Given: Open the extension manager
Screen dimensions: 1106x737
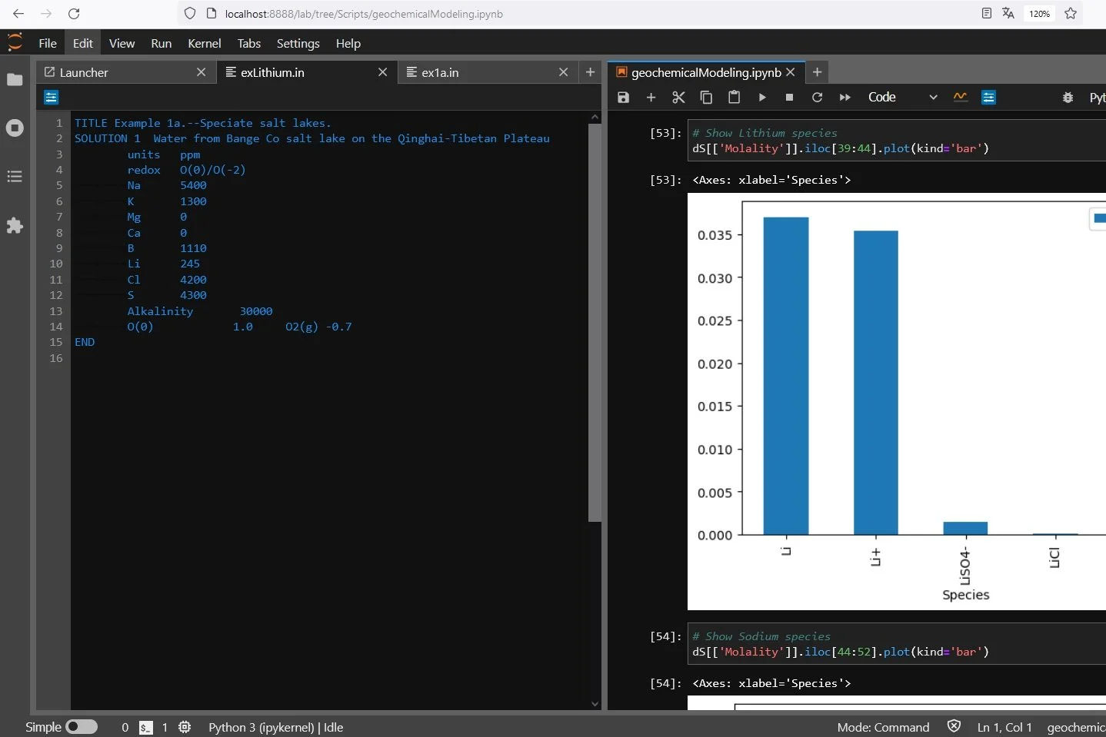Looking at the screenshot, I should click(x=15, y=226).
